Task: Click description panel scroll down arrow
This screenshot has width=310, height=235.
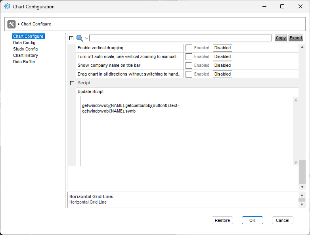Action: (x=302, y=204)
